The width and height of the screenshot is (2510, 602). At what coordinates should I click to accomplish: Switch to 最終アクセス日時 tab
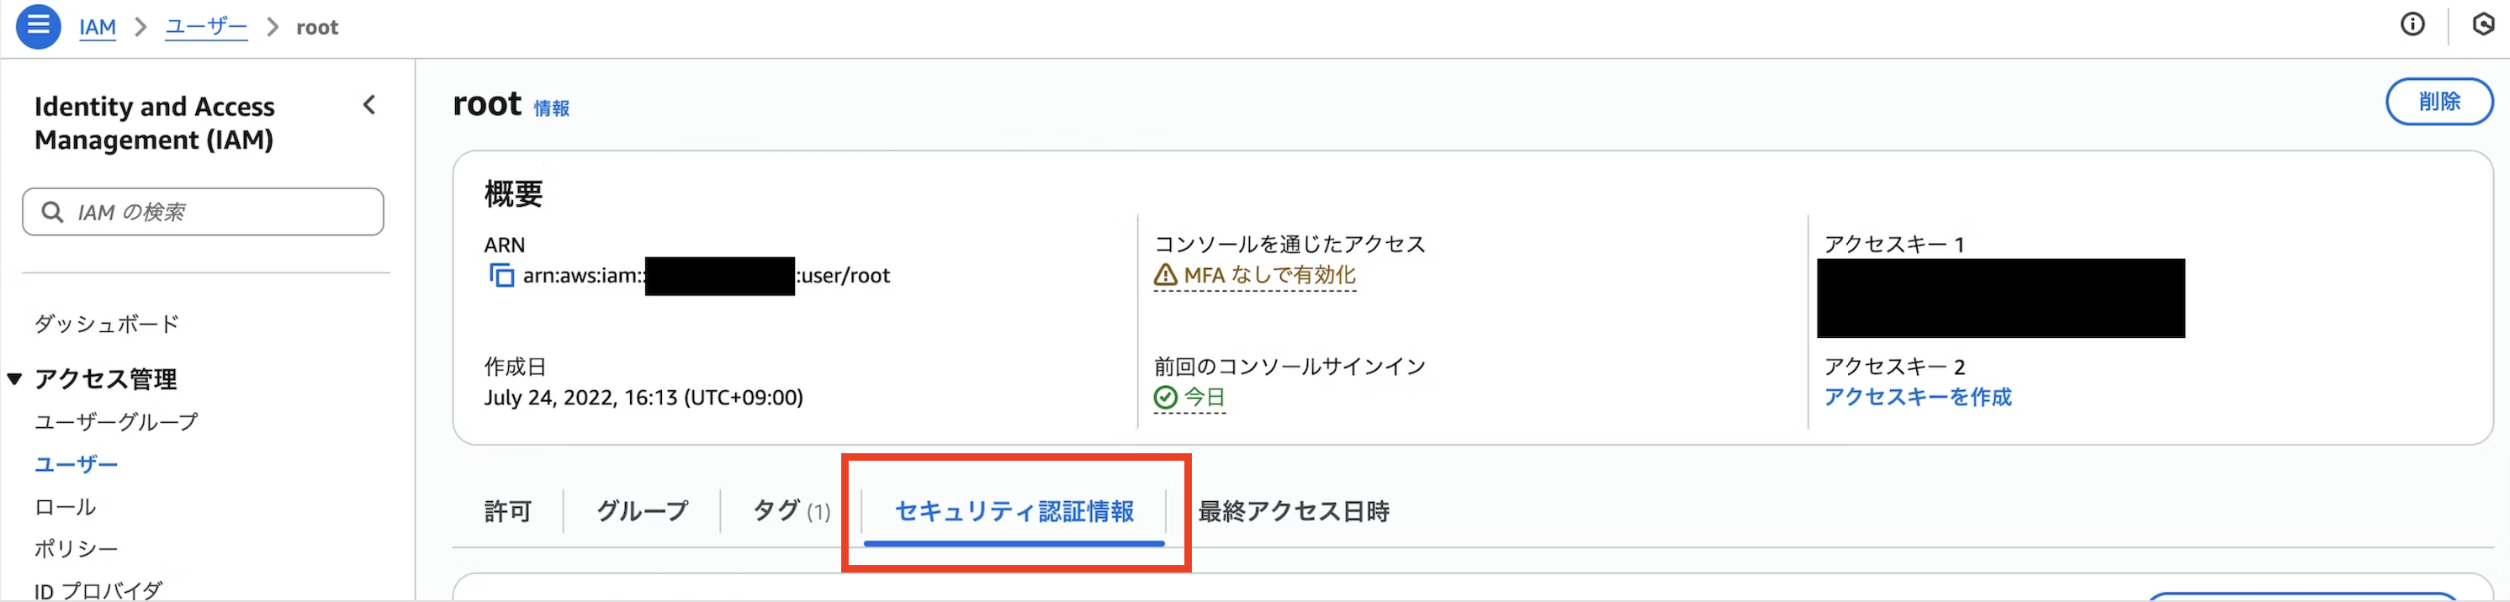point(1293,510)
